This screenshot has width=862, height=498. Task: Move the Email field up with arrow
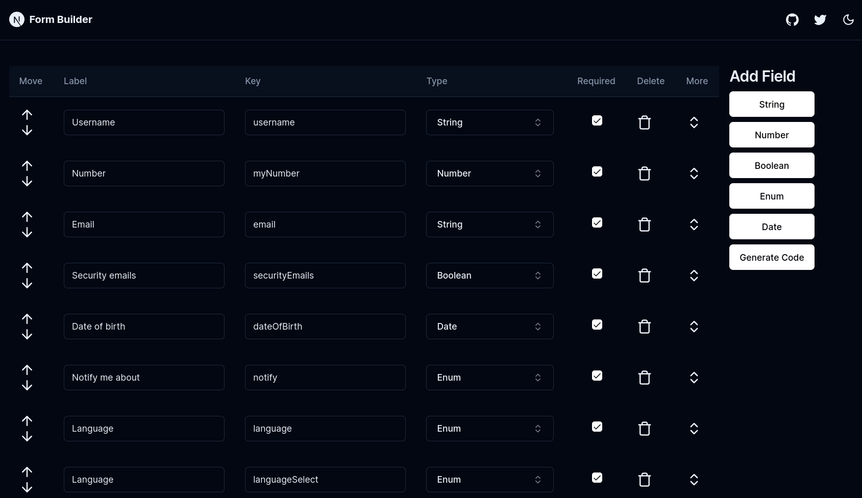[x=27, y=216]
